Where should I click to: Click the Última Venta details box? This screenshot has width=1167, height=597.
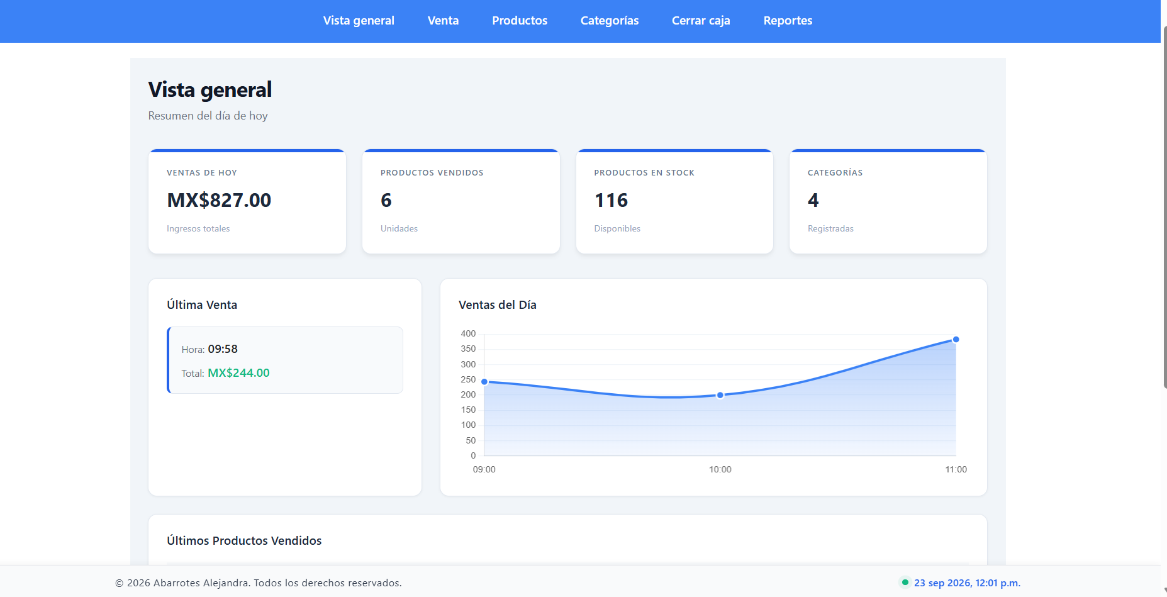[x=285, y=360]
